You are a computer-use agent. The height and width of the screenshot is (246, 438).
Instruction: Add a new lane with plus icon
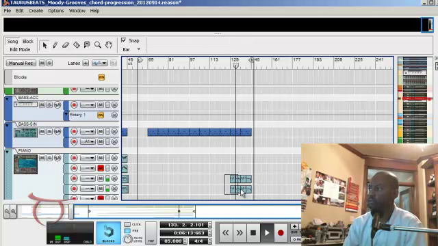86,64
